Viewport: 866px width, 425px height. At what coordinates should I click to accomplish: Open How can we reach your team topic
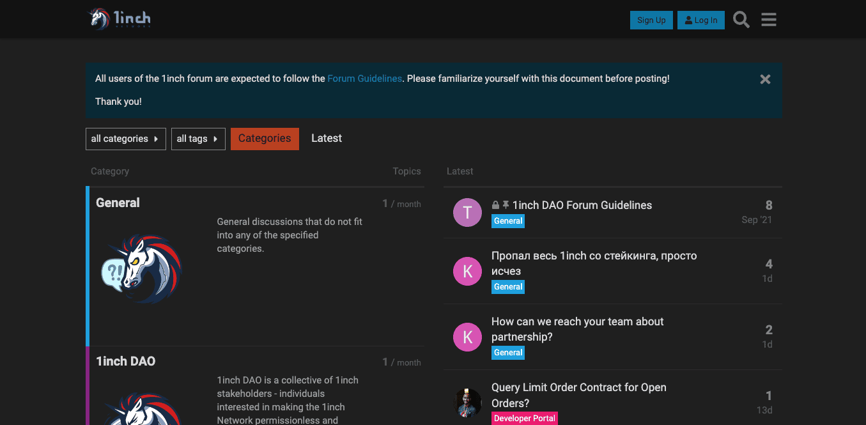(578, 329)
